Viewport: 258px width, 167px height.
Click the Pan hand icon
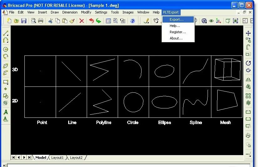click(156, 21)
